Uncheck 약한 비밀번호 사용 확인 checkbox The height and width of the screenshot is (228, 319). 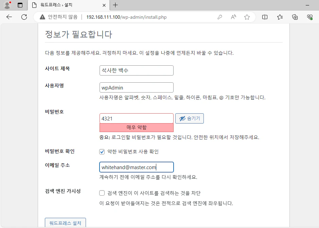pos(102,151)
